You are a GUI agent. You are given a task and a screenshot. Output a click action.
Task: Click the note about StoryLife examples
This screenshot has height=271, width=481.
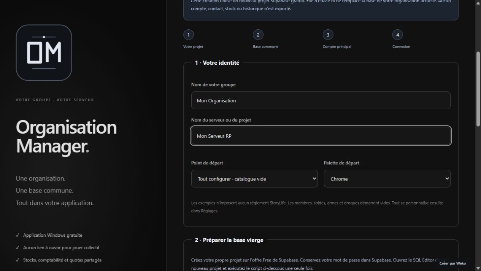317,207
